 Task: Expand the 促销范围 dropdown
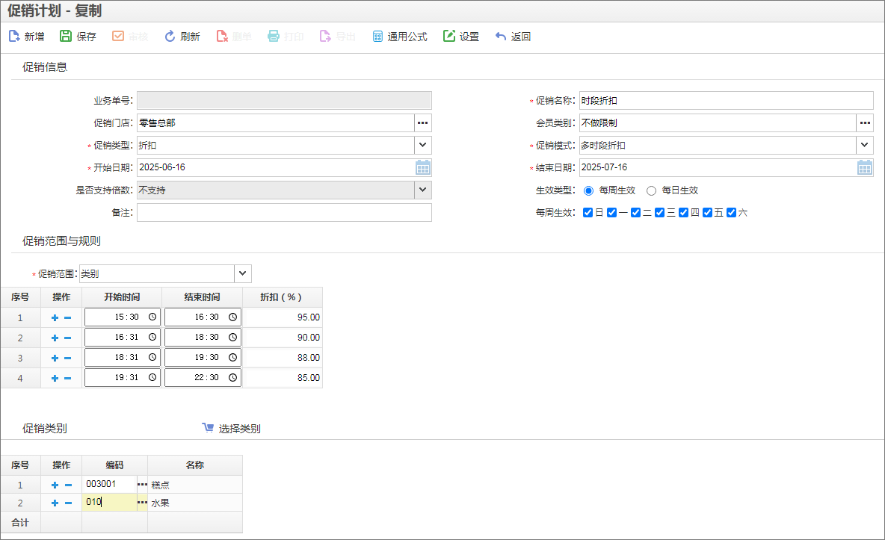point(243,273)
